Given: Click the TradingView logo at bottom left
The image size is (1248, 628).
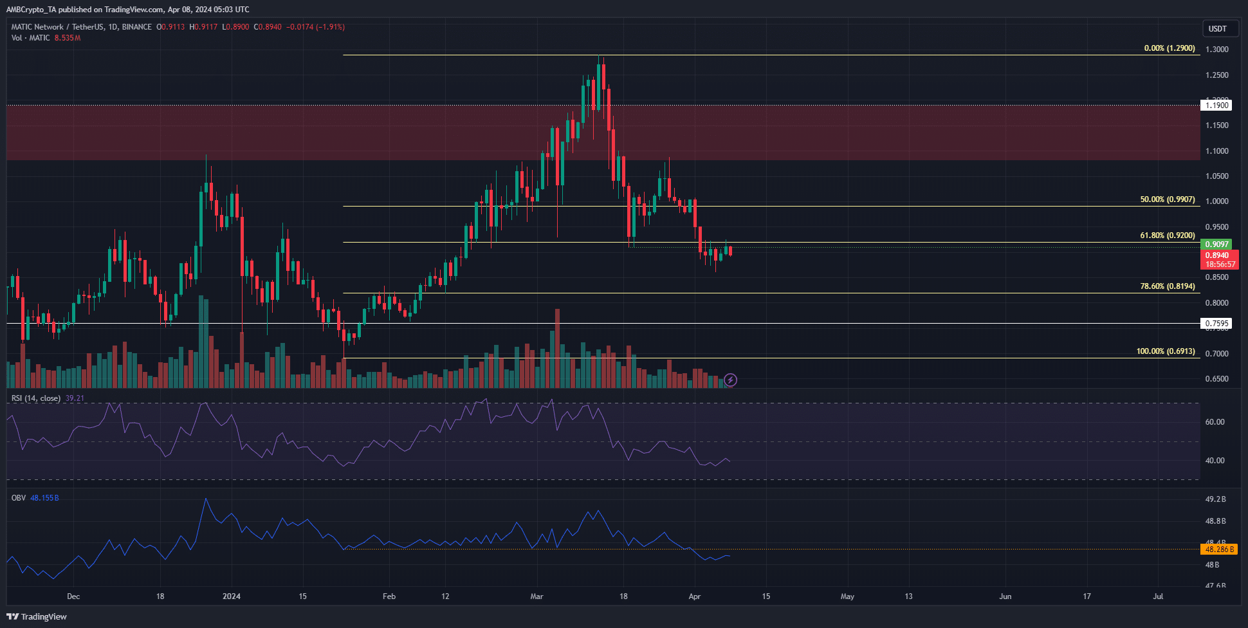Looking at the screenshot, I should click(37, 616).
